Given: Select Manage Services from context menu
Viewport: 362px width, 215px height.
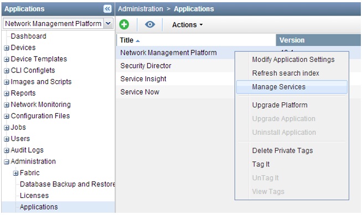Looking at the screenshot, I should point(292,87).
